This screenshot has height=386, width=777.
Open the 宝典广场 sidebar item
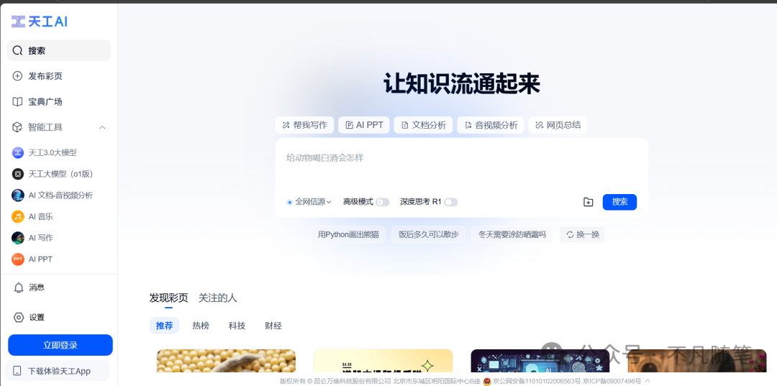59,102
